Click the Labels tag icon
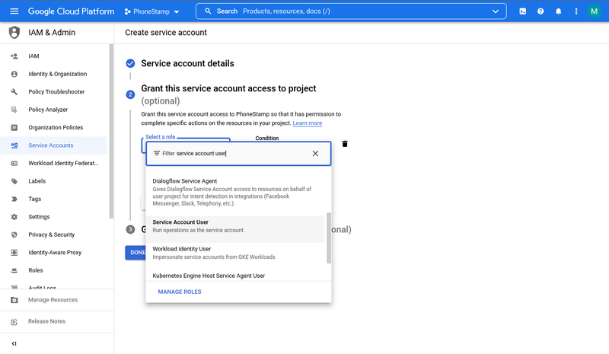Viewport: 609px width, 354px height. pyautogui.click(x=14, y=181)
